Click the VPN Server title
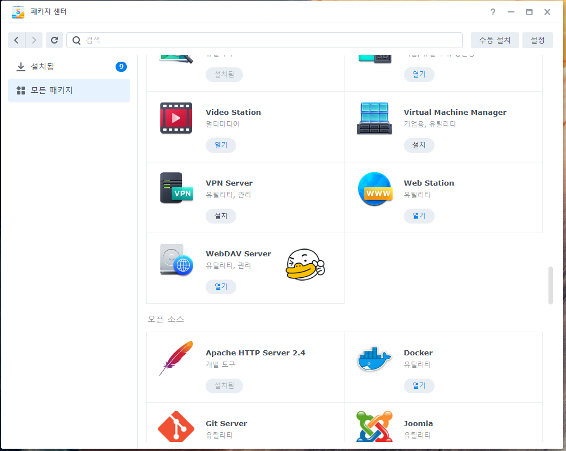The image size is (566, 451). 229,183
